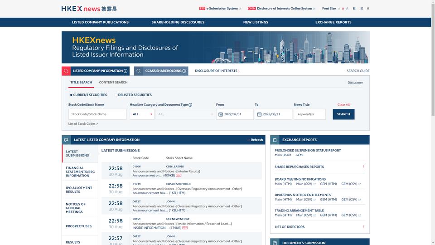Viewport: 435px width, 245px height.
Task: Open Dividends & Other Entitlements GEM (CSV)
Action: [x=349, y=200]
